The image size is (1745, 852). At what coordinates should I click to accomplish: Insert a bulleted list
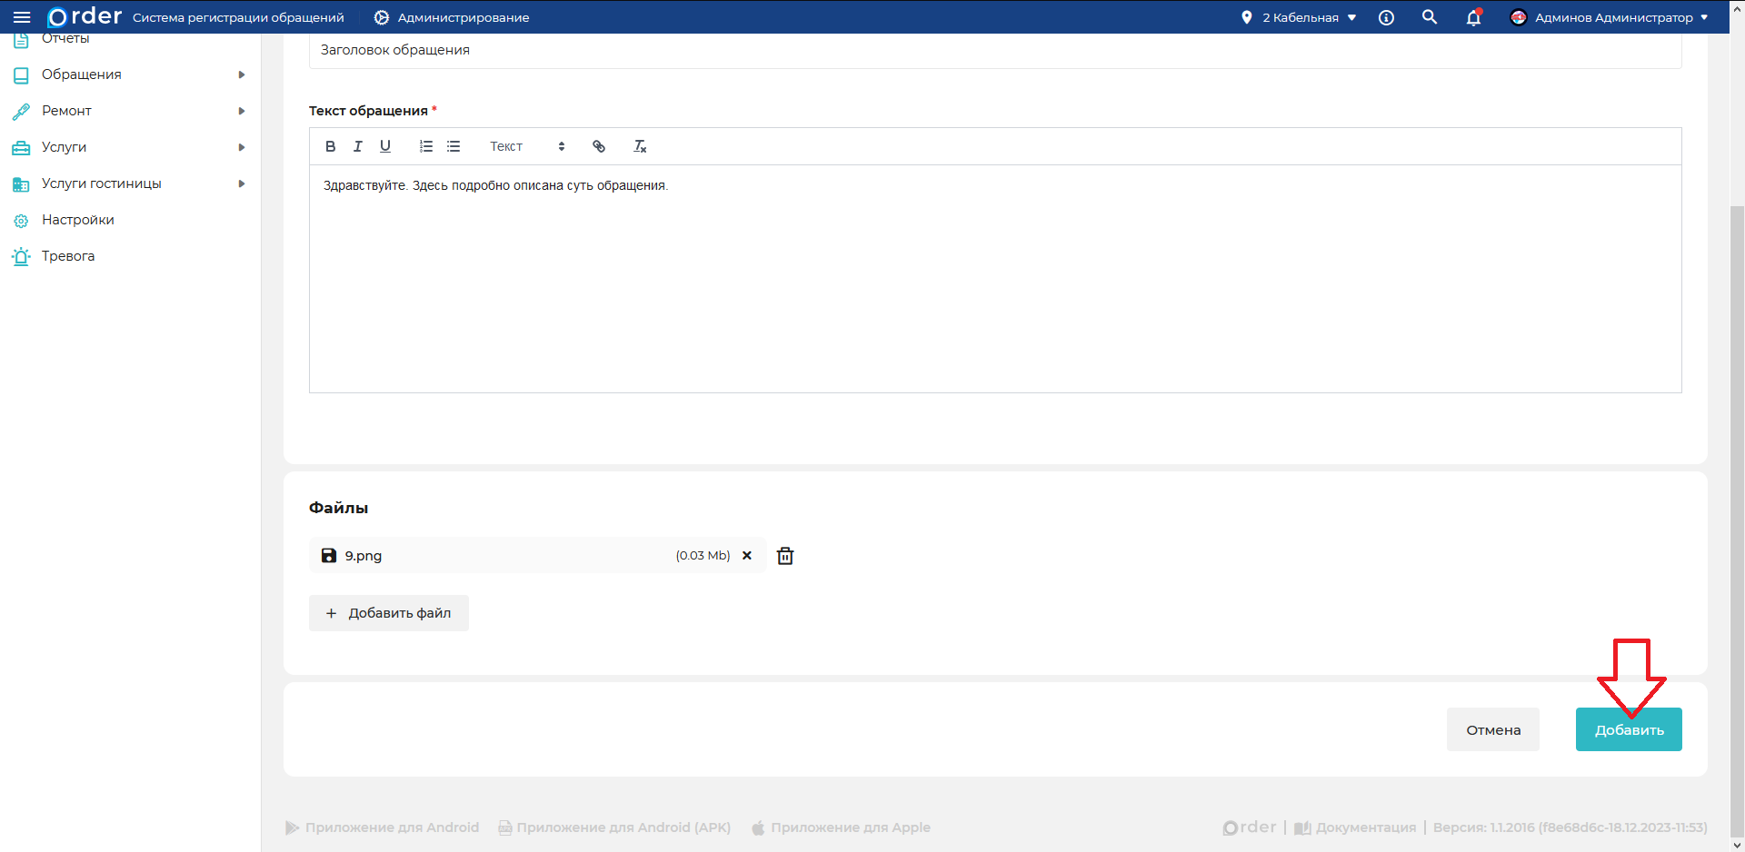coord(454,146)
